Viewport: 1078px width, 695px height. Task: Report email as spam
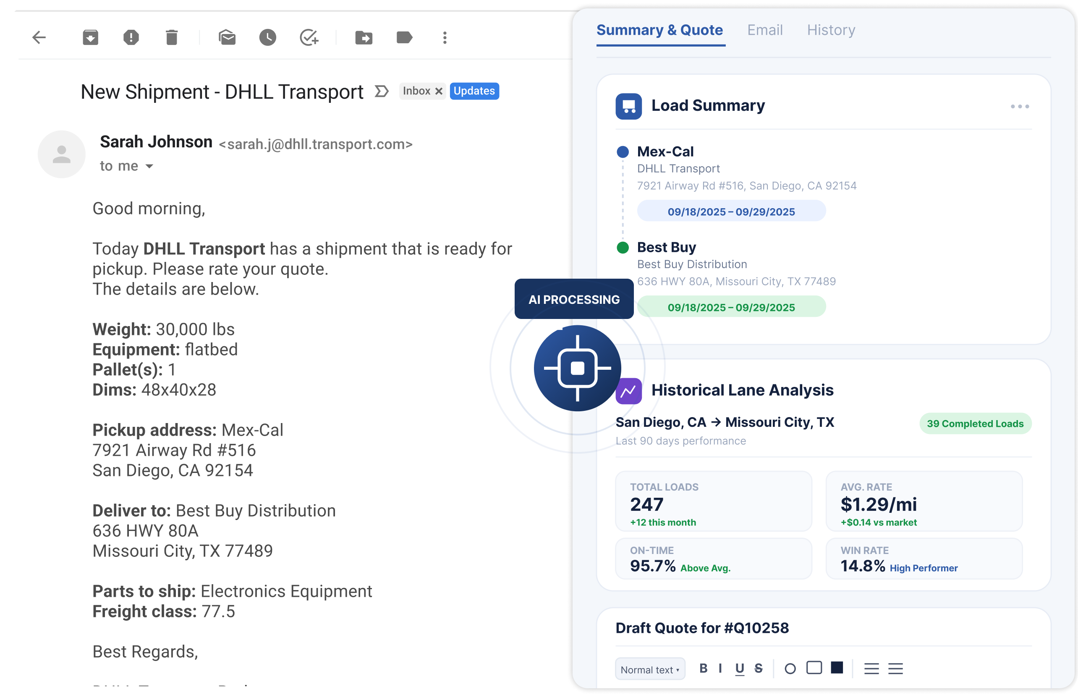131,37
